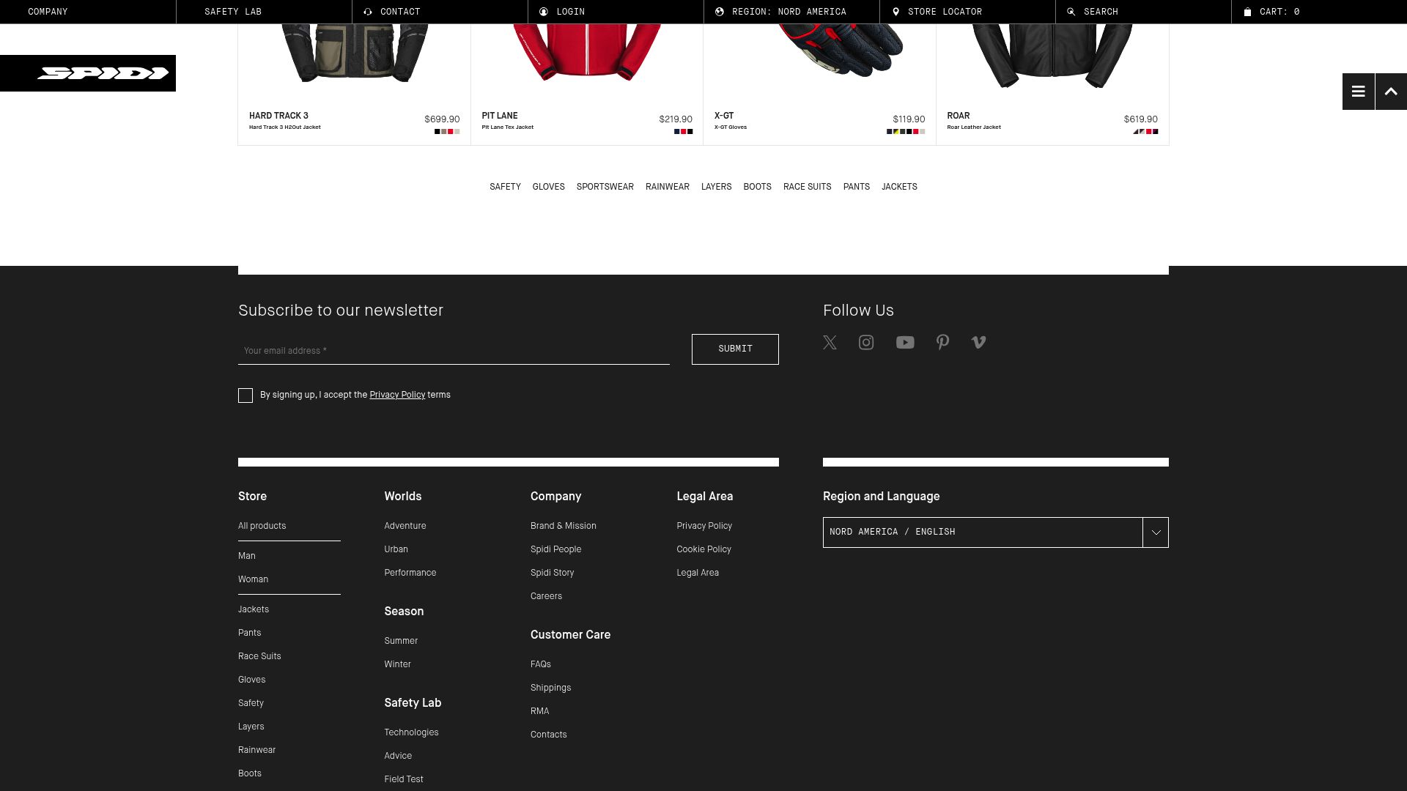Open the Instagram social link
The image size is (1407, 791).
tap(866, 343)
